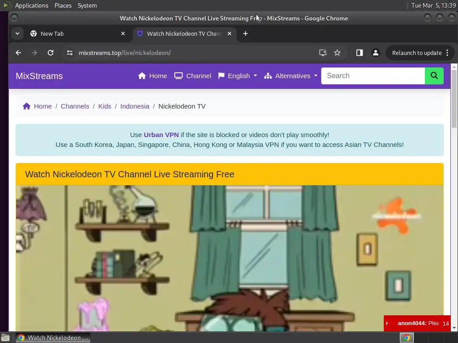The width and height of the screenshot is (458, 343).
Task: Open the Indonesia breadcrumb
Action: click(x=135, y=106)
